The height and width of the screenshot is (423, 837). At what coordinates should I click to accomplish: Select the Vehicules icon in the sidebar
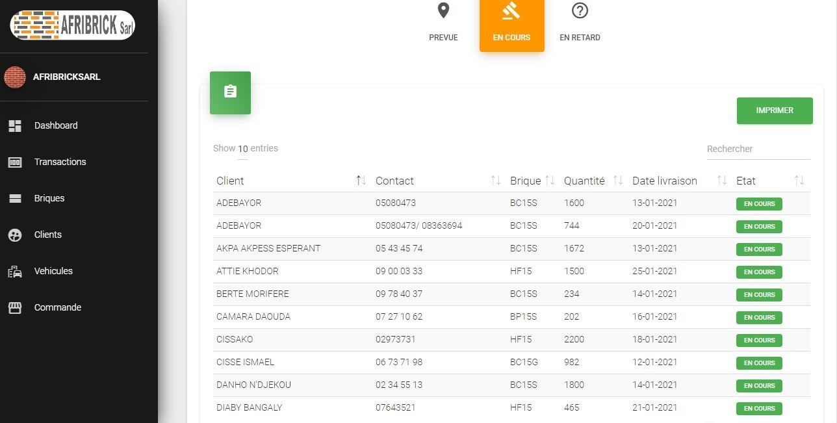pos(16,270)
